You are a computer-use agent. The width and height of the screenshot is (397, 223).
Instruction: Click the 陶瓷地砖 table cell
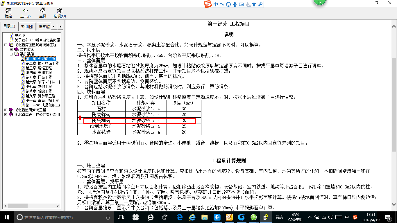101,121
